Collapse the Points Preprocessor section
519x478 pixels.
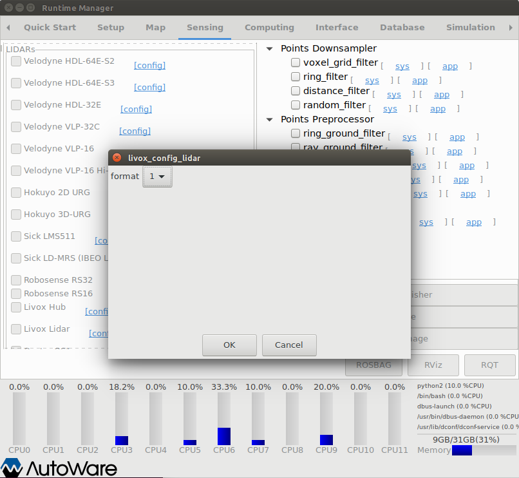pos(270,120)
